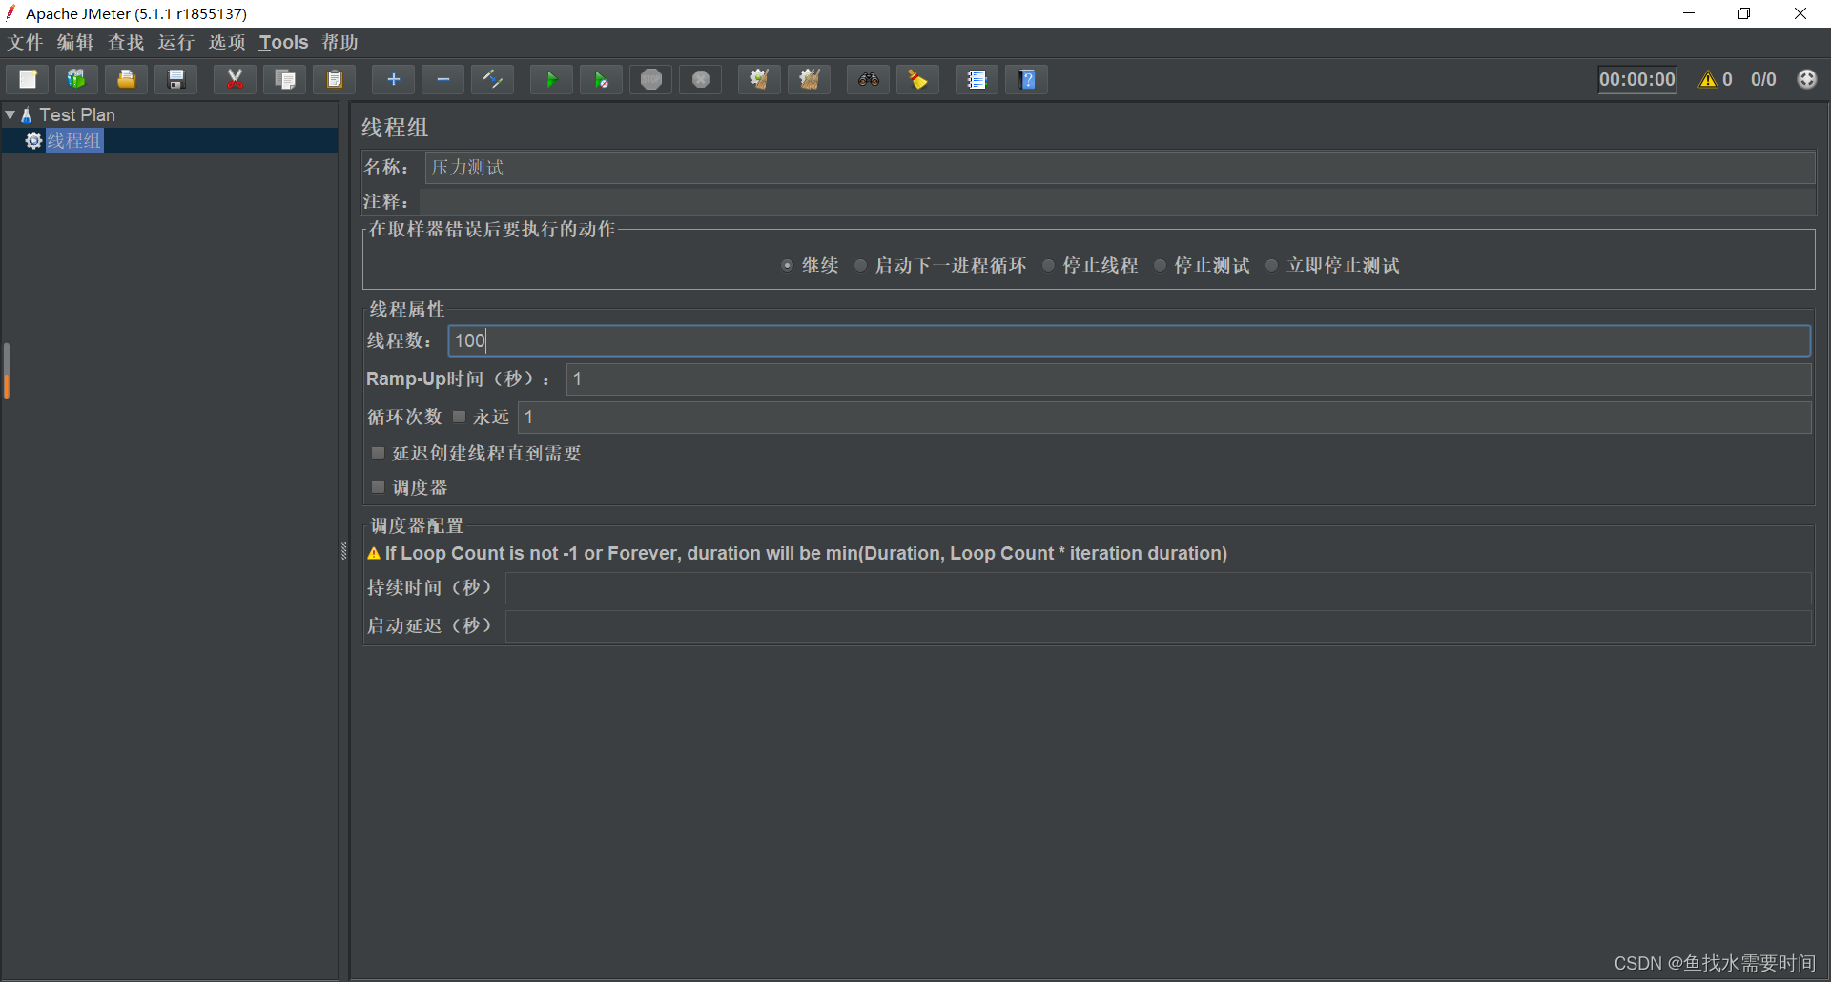Open the 运行 menu

[176, 42]
